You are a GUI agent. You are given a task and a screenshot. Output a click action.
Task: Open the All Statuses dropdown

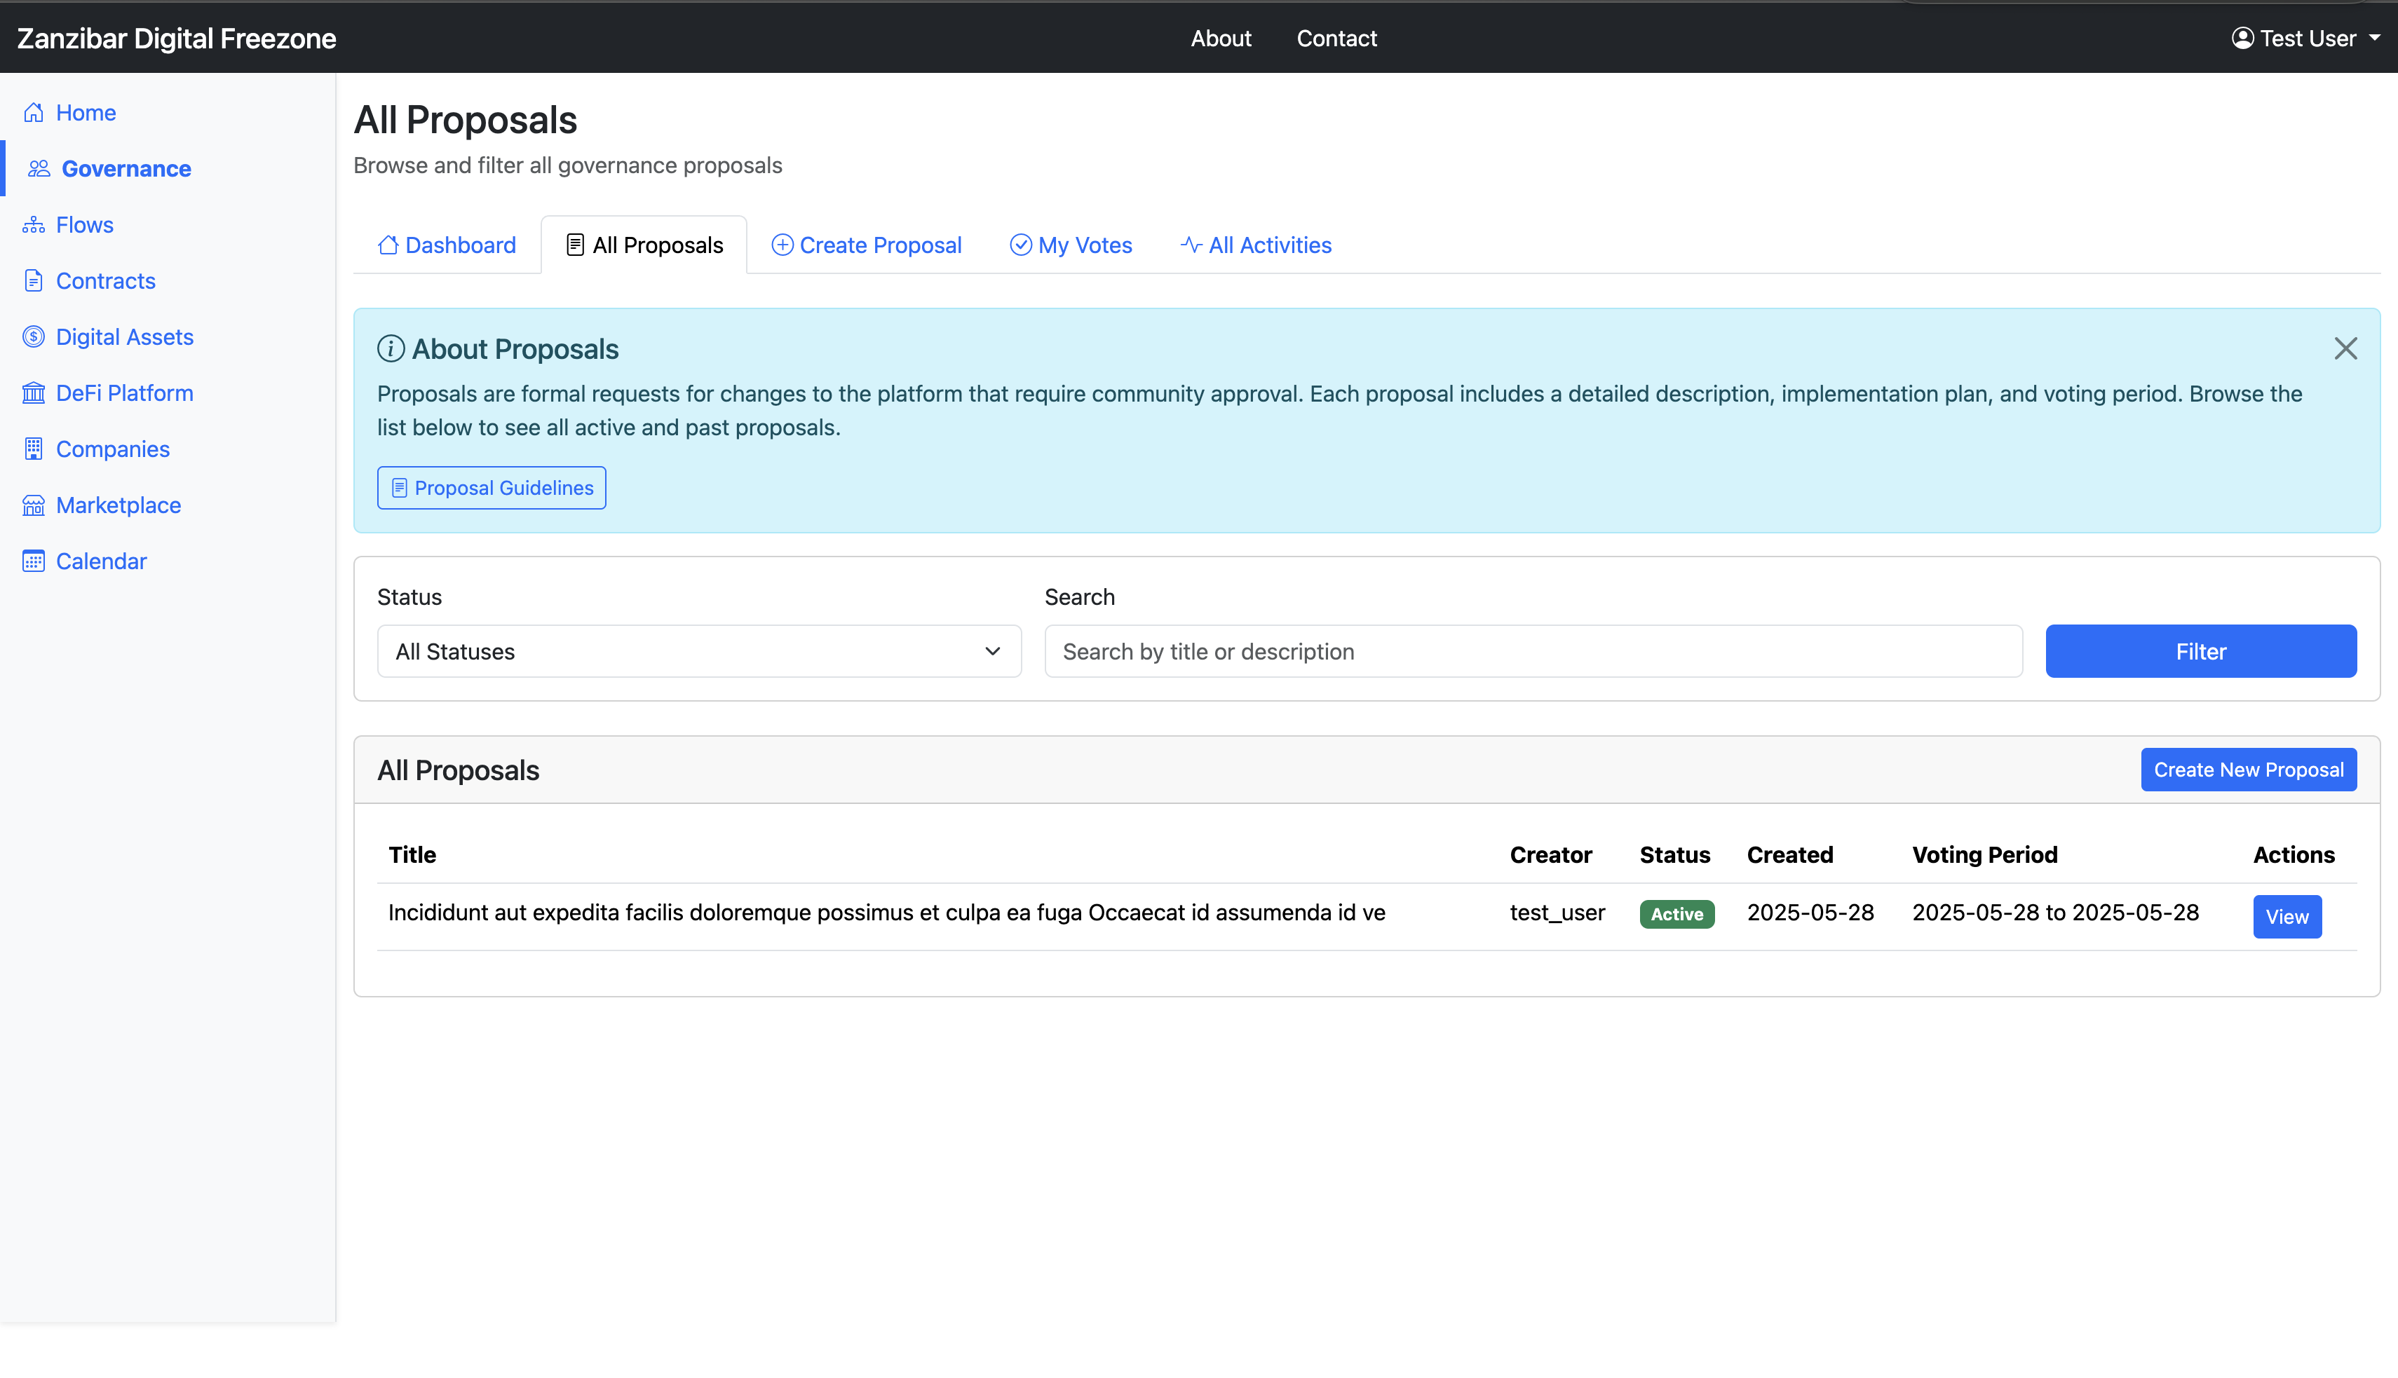(x=698, y=651)
